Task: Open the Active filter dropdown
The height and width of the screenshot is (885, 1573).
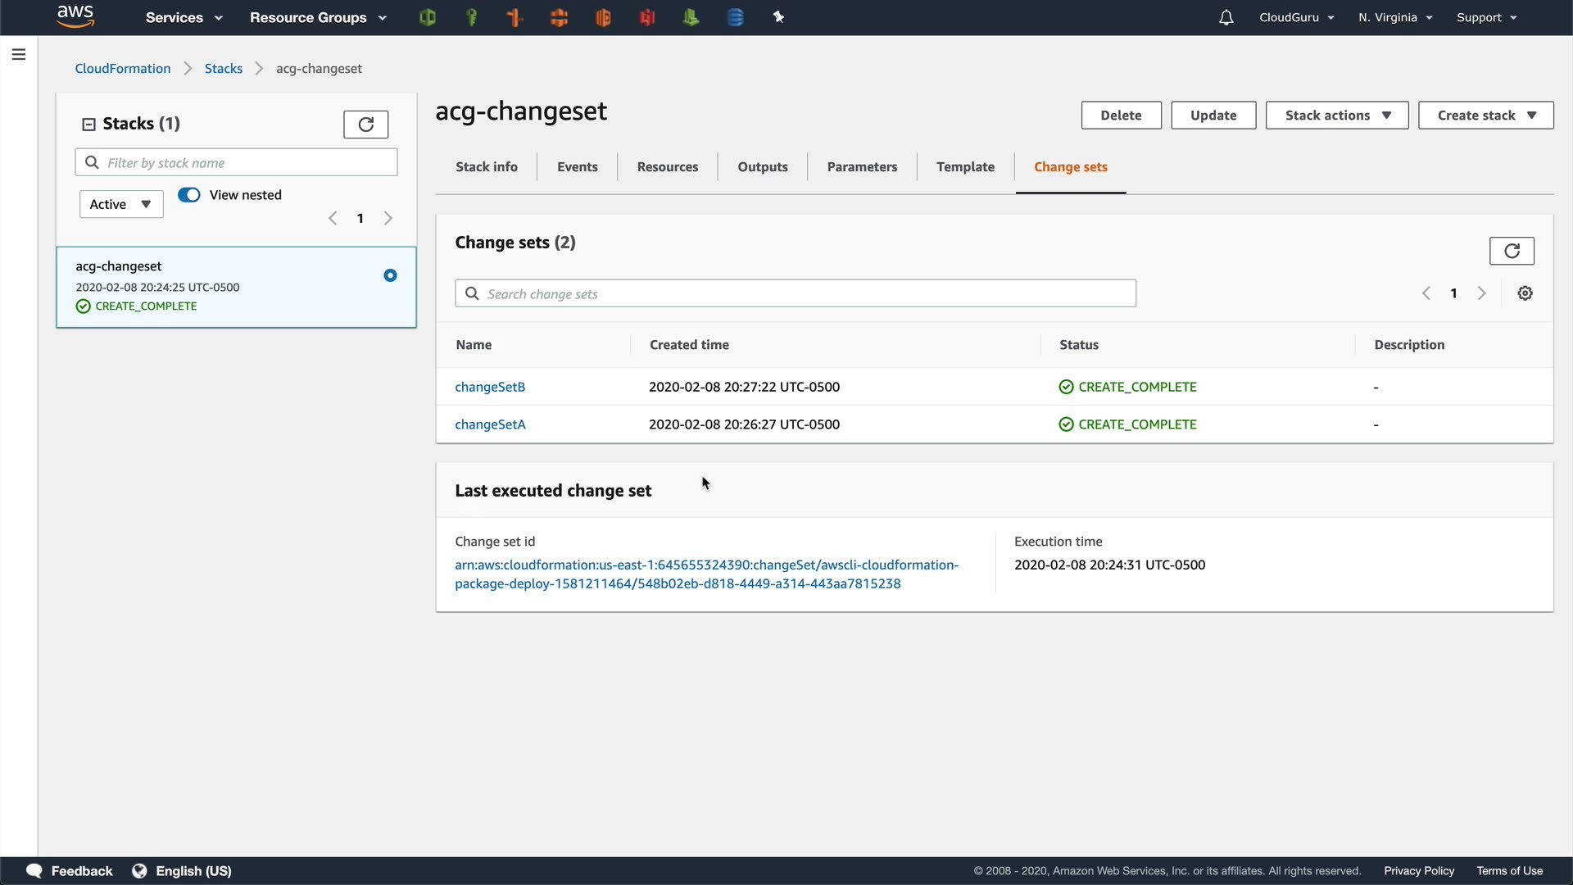Action: (x=121, y=204)
